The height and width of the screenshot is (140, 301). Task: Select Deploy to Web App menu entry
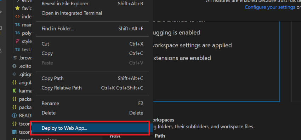90,128
